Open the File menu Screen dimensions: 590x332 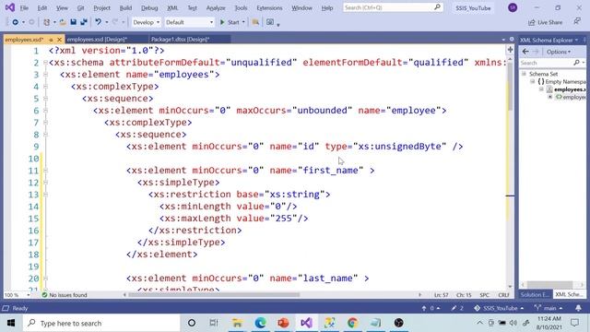(x=24, y=8)
